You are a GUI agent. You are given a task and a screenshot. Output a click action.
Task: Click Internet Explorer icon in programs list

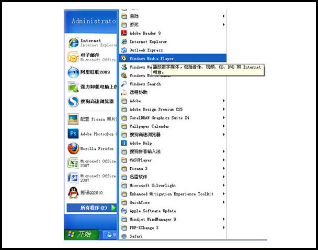pos(124,42)
